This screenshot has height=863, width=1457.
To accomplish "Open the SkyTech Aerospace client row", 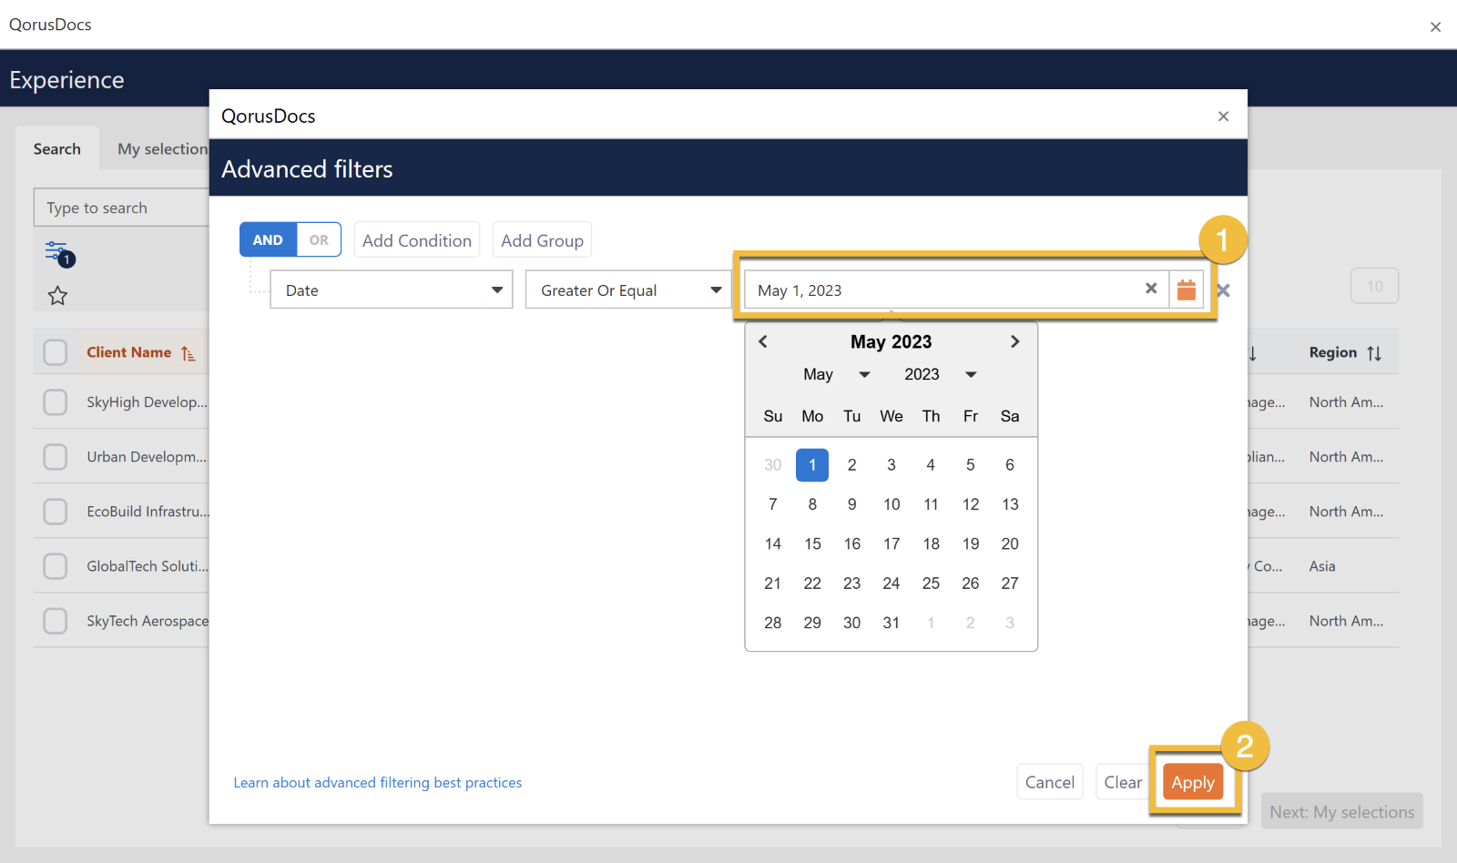I will [148, 621].
